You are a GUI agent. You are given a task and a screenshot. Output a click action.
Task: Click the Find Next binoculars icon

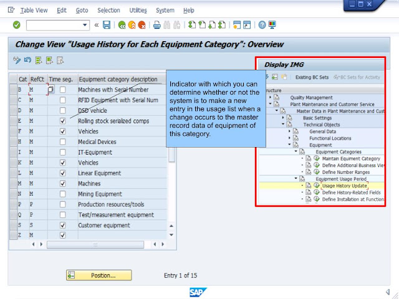coord(177,25)
